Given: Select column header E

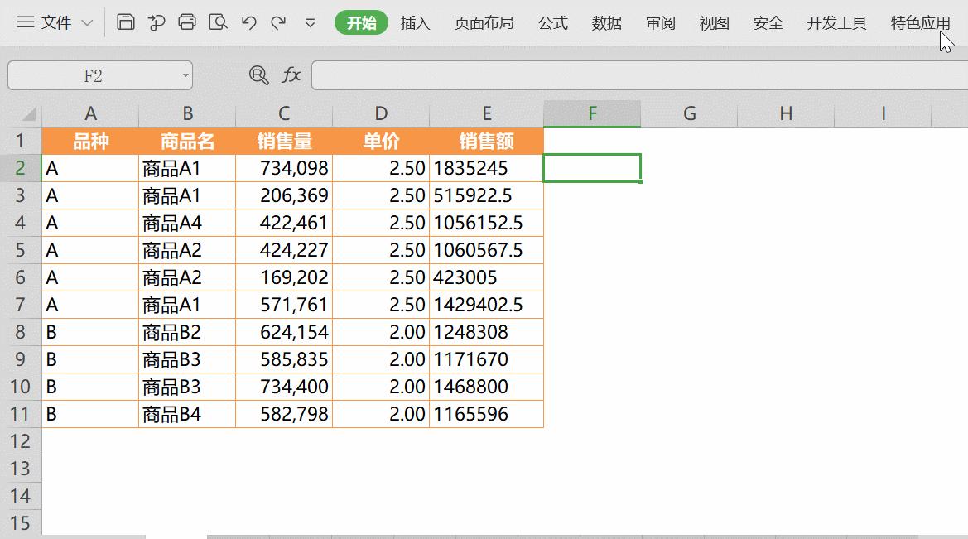Looking at the screenshot, I should 486,113.
